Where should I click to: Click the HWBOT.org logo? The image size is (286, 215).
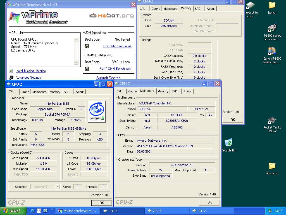(112, 16)
